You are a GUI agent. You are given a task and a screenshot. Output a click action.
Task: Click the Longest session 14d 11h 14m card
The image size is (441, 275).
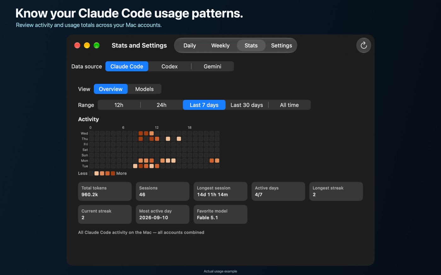click(x=220, y=191)
